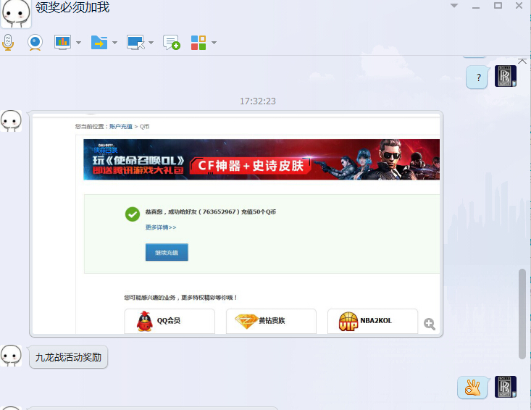This screenshot has height=410, width=531.
Task: Click own avatar next to question mark message
Action: (x=506, y=76)
